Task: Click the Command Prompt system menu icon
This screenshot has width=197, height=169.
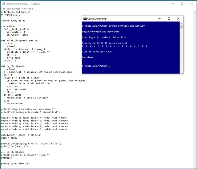Action: tap(85, 19)
